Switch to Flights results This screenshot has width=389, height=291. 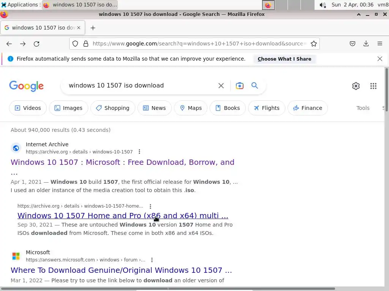click(x=266, y=108)
